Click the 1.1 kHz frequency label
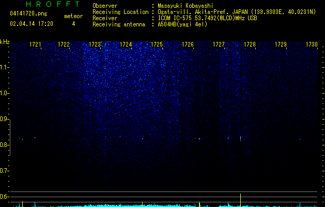This screenshot has width=325, height=207. pyautogui.click(x=4, y=67)
